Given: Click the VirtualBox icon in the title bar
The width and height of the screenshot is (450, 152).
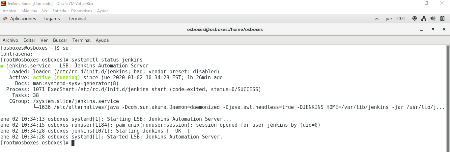Looking at the screenshot, I should point(3,3).
